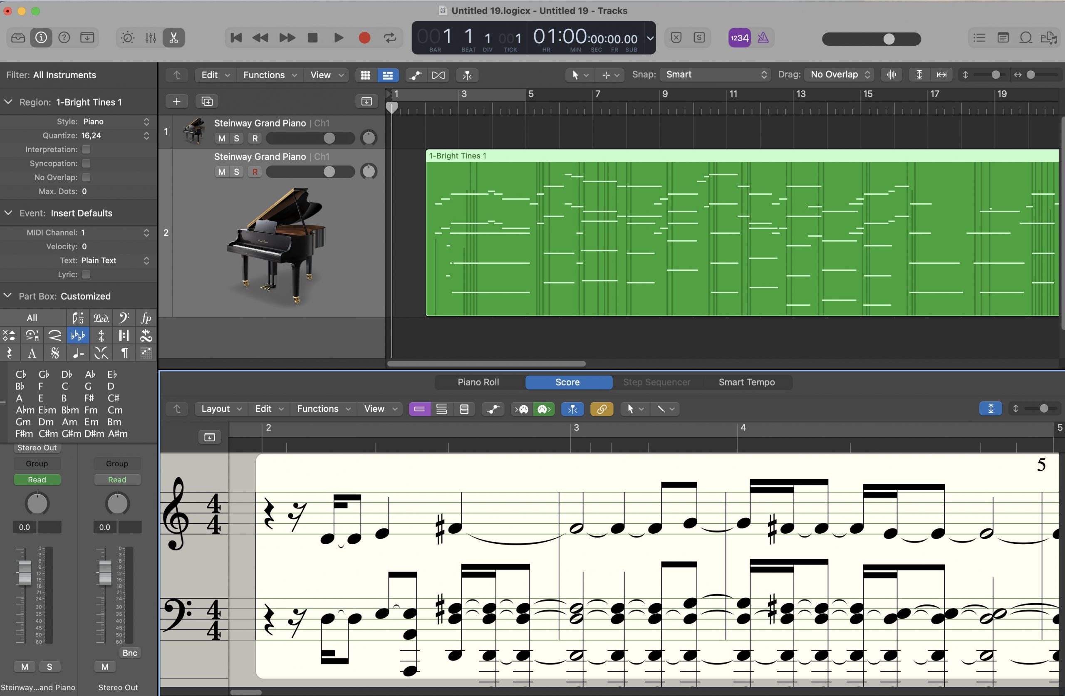
Task: Click the cycle/loop region icon
Action: tap(391, 37)
